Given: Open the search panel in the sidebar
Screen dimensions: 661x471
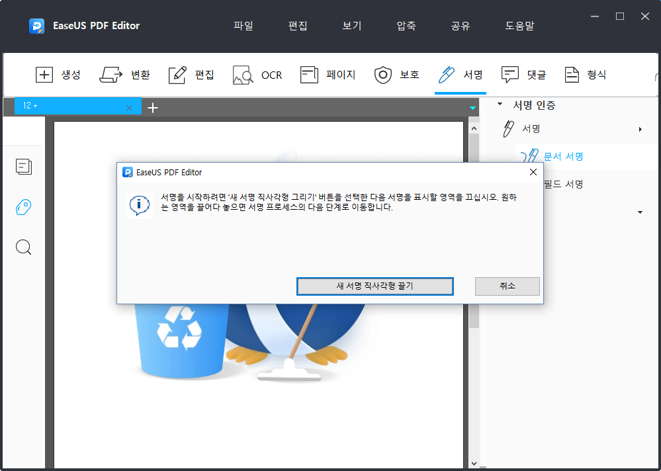Looking at the screenshot, I should (24, 247).
